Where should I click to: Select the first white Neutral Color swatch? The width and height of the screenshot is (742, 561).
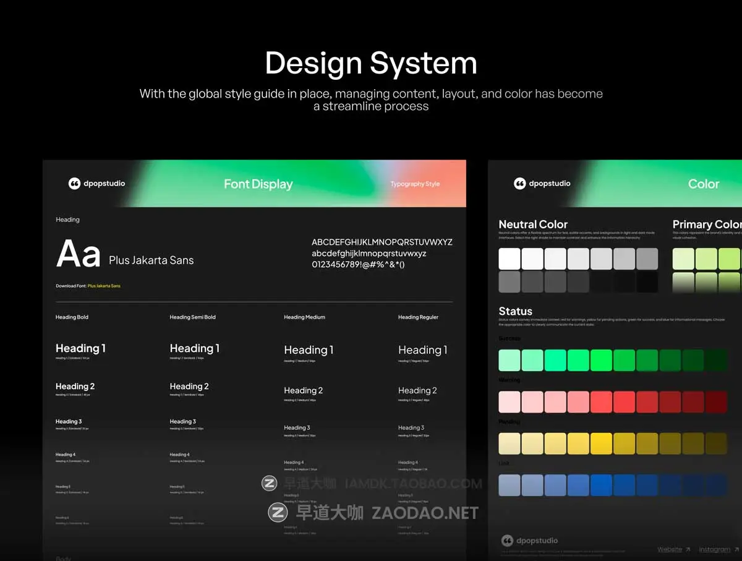pyautogui.click(x=510, y=259)
